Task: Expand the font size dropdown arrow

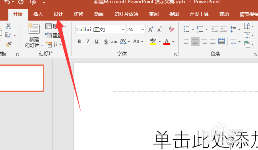Action: coord(143,30)
